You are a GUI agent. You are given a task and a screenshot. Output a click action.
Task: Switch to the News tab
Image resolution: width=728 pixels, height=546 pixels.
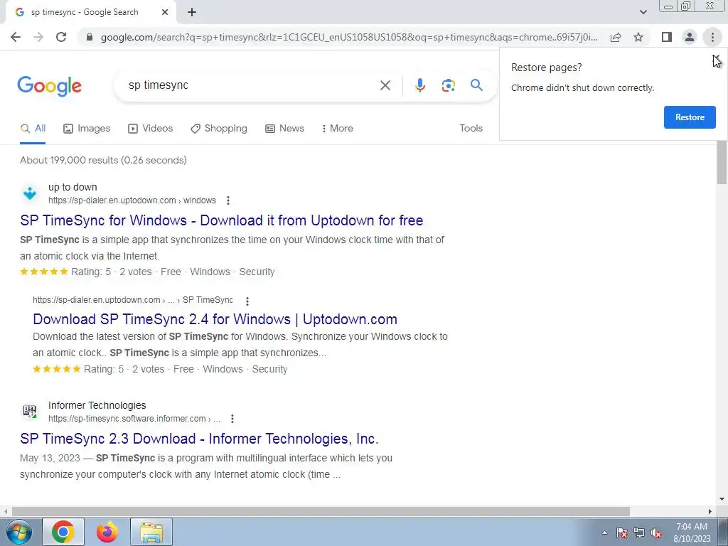tap(284, 129)
